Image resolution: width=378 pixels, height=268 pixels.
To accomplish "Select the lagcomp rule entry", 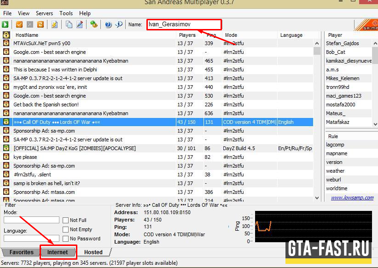I will click(335, 145).
